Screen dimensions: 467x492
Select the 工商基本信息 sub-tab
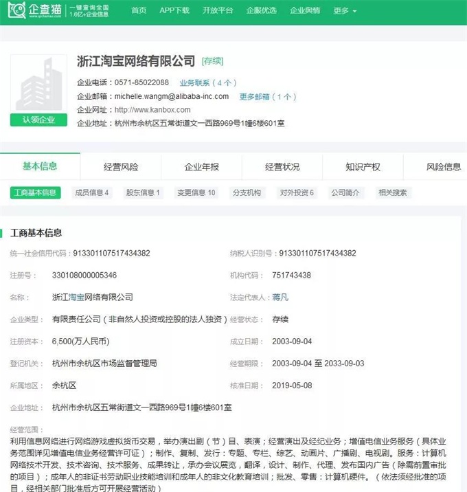36,192
